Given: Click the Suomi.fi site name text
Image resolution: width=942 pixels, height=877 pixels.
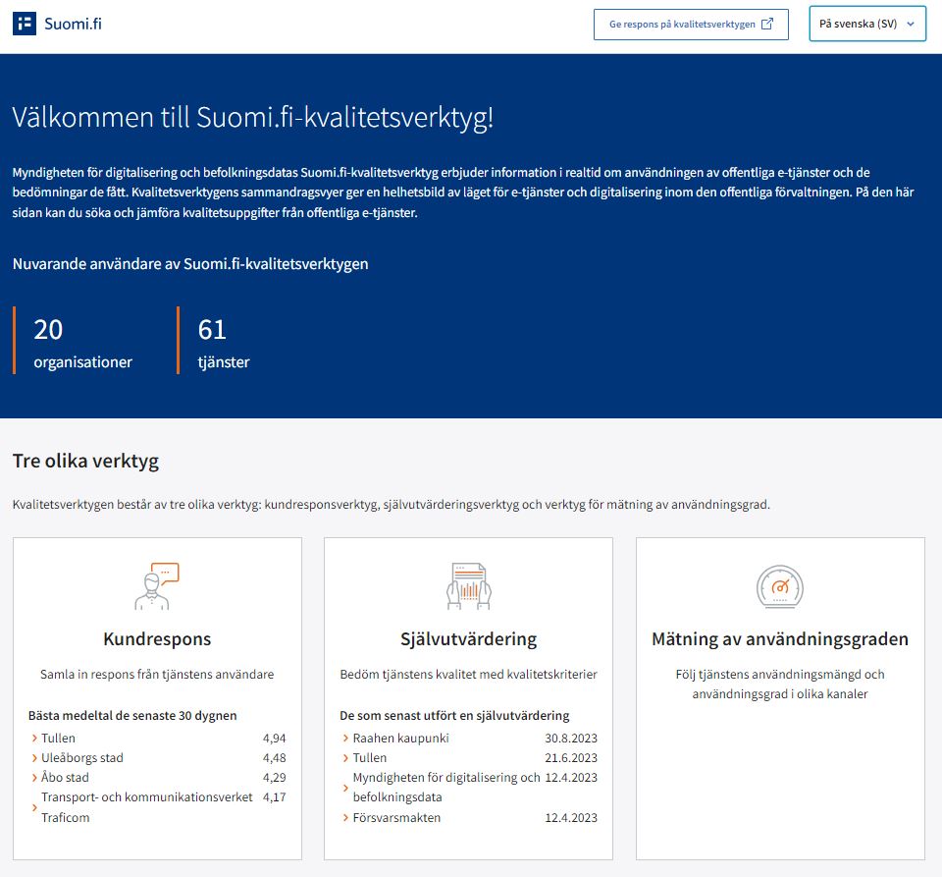Looking at the screenshot, I should (x=73, y=25).
